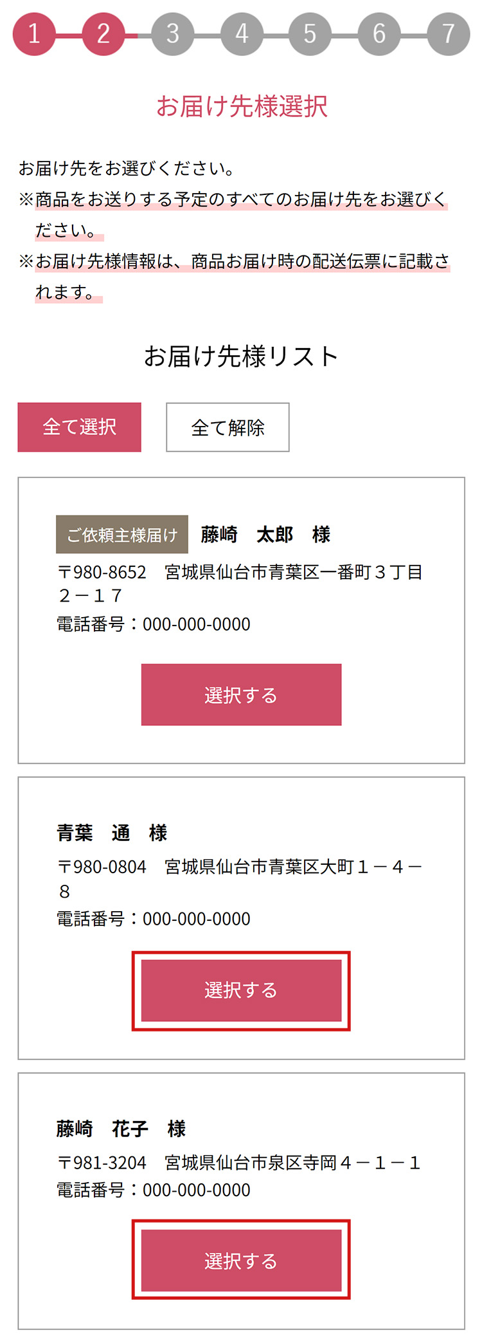The height and width of the screenshot is (1341, 482).
Task: Click the お届け先様リスト heading
Action: coord(241,356)
